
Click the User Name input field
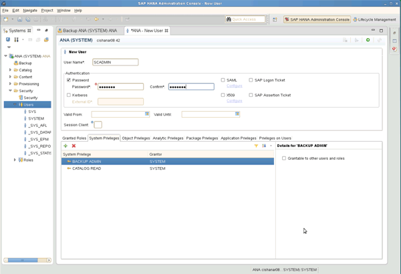116,62
